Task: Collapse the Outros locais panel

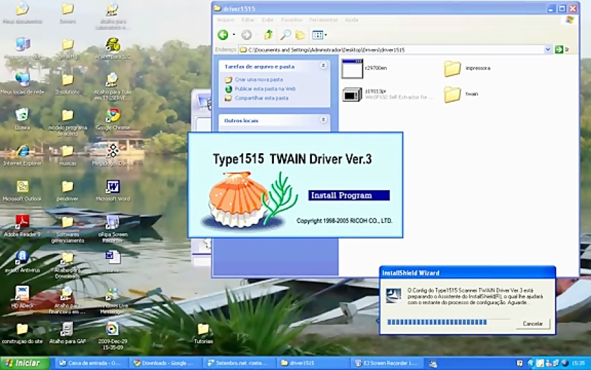Action: click(323, 120)
